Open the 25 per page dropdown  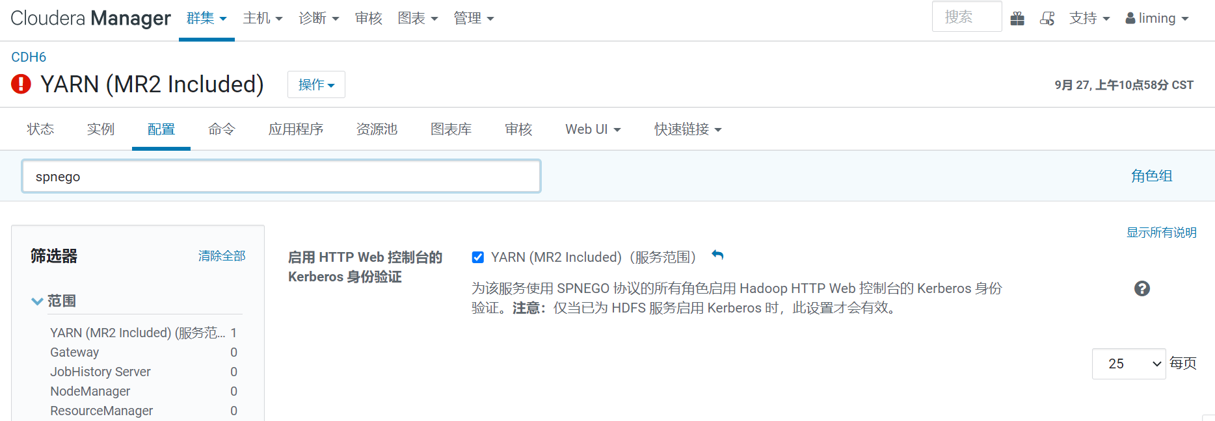tap(1128, 364)
